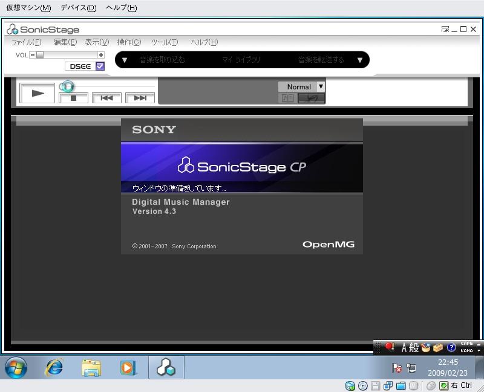
Task: Open the Windows Start orb
Action: 16,368
